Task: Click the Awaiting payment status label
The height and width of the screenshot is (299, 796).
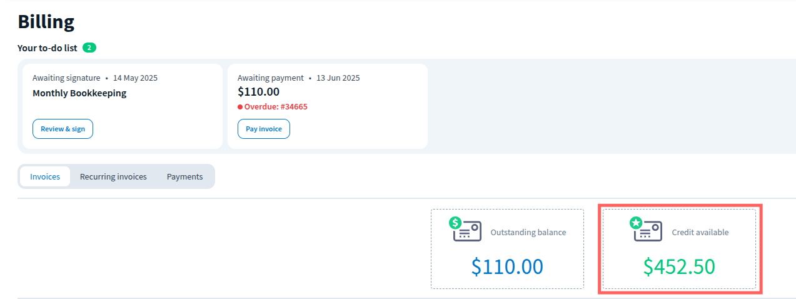Action: tap(271, 78)
